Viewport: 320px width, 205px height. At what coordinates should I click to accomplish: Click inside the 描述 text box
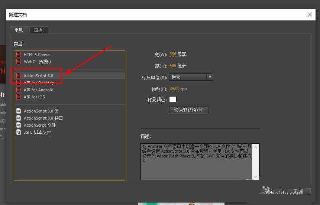tap(197, 162)
